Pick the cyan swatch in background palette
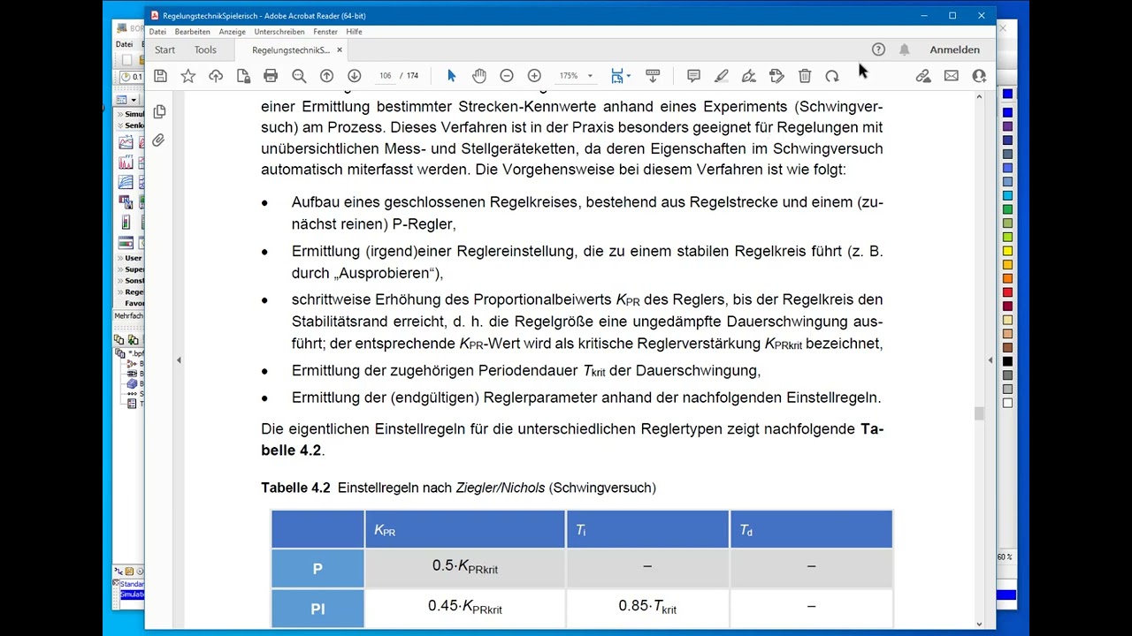 1007,195
